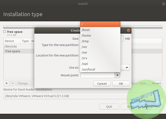Select /srv in the dropdown list
The height and width of the screenshot is (119, 166).
[100, 58]
